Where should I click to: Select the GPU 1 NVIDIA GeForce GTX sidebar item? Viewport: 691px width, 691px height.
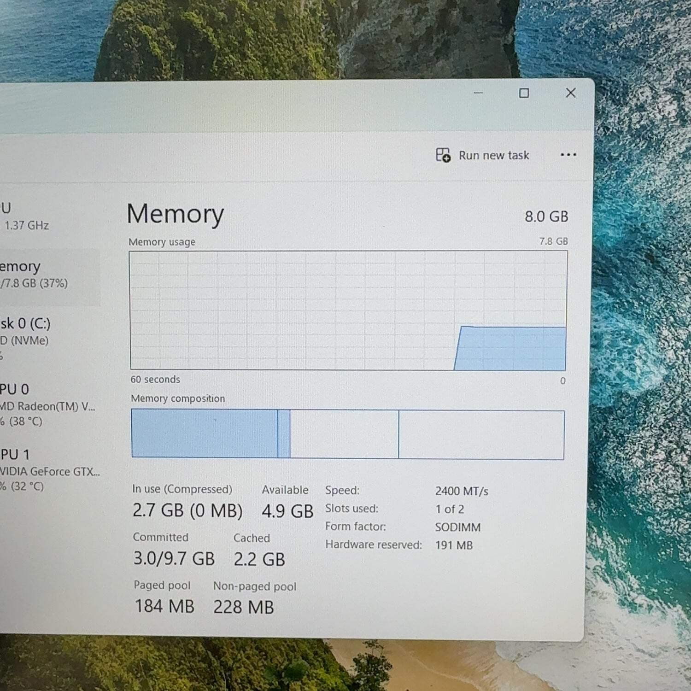tap(49, 470)
